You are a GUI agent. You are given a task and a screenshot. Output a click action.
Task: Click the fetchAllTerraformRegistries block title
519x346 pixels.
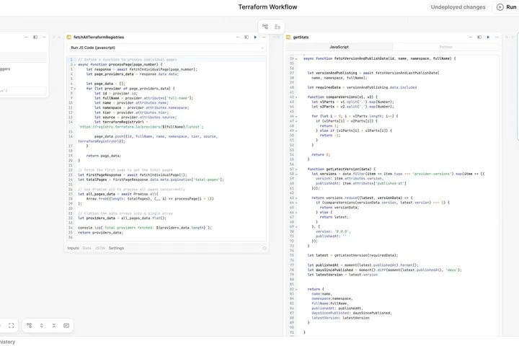pos(99,37)
